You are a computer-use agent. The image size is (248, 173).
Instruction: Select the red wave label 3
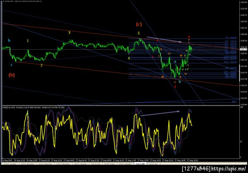175,86
